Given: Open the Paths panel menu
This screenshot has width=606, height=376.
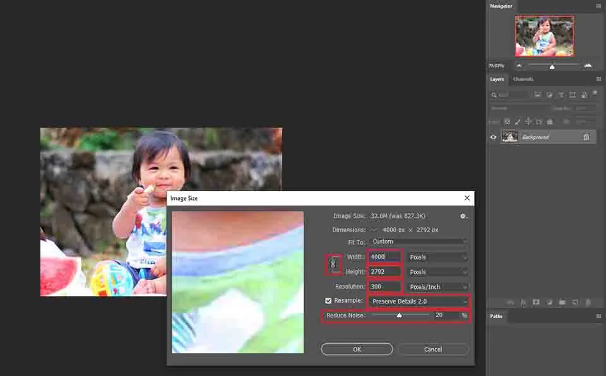Looking at the screenshot, I should coord(598,316).
